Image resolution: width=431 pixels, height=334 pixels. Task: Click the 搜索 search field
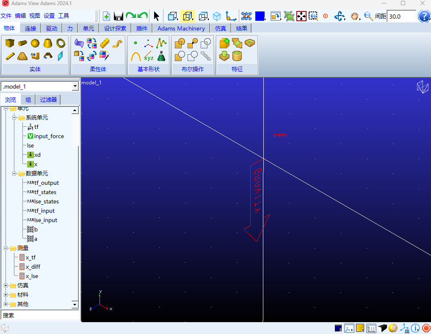tap(40, 315)
